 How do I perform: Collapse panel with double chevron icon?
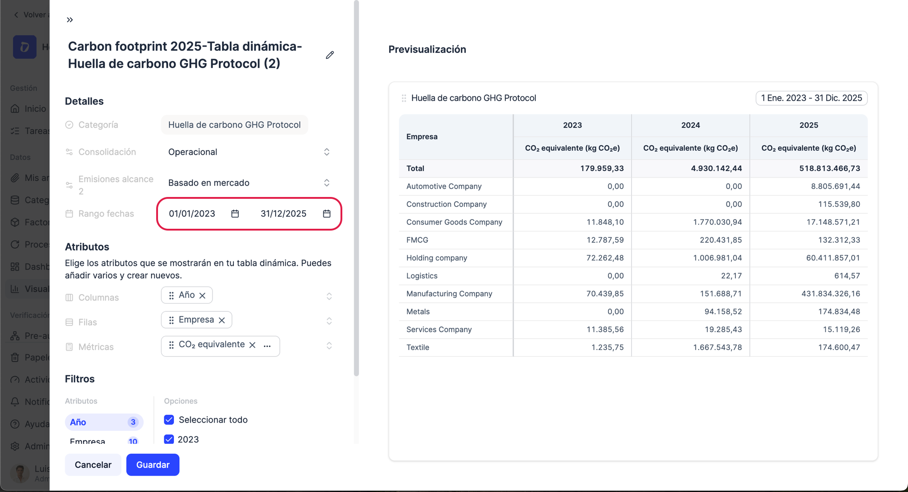point(69,20)
